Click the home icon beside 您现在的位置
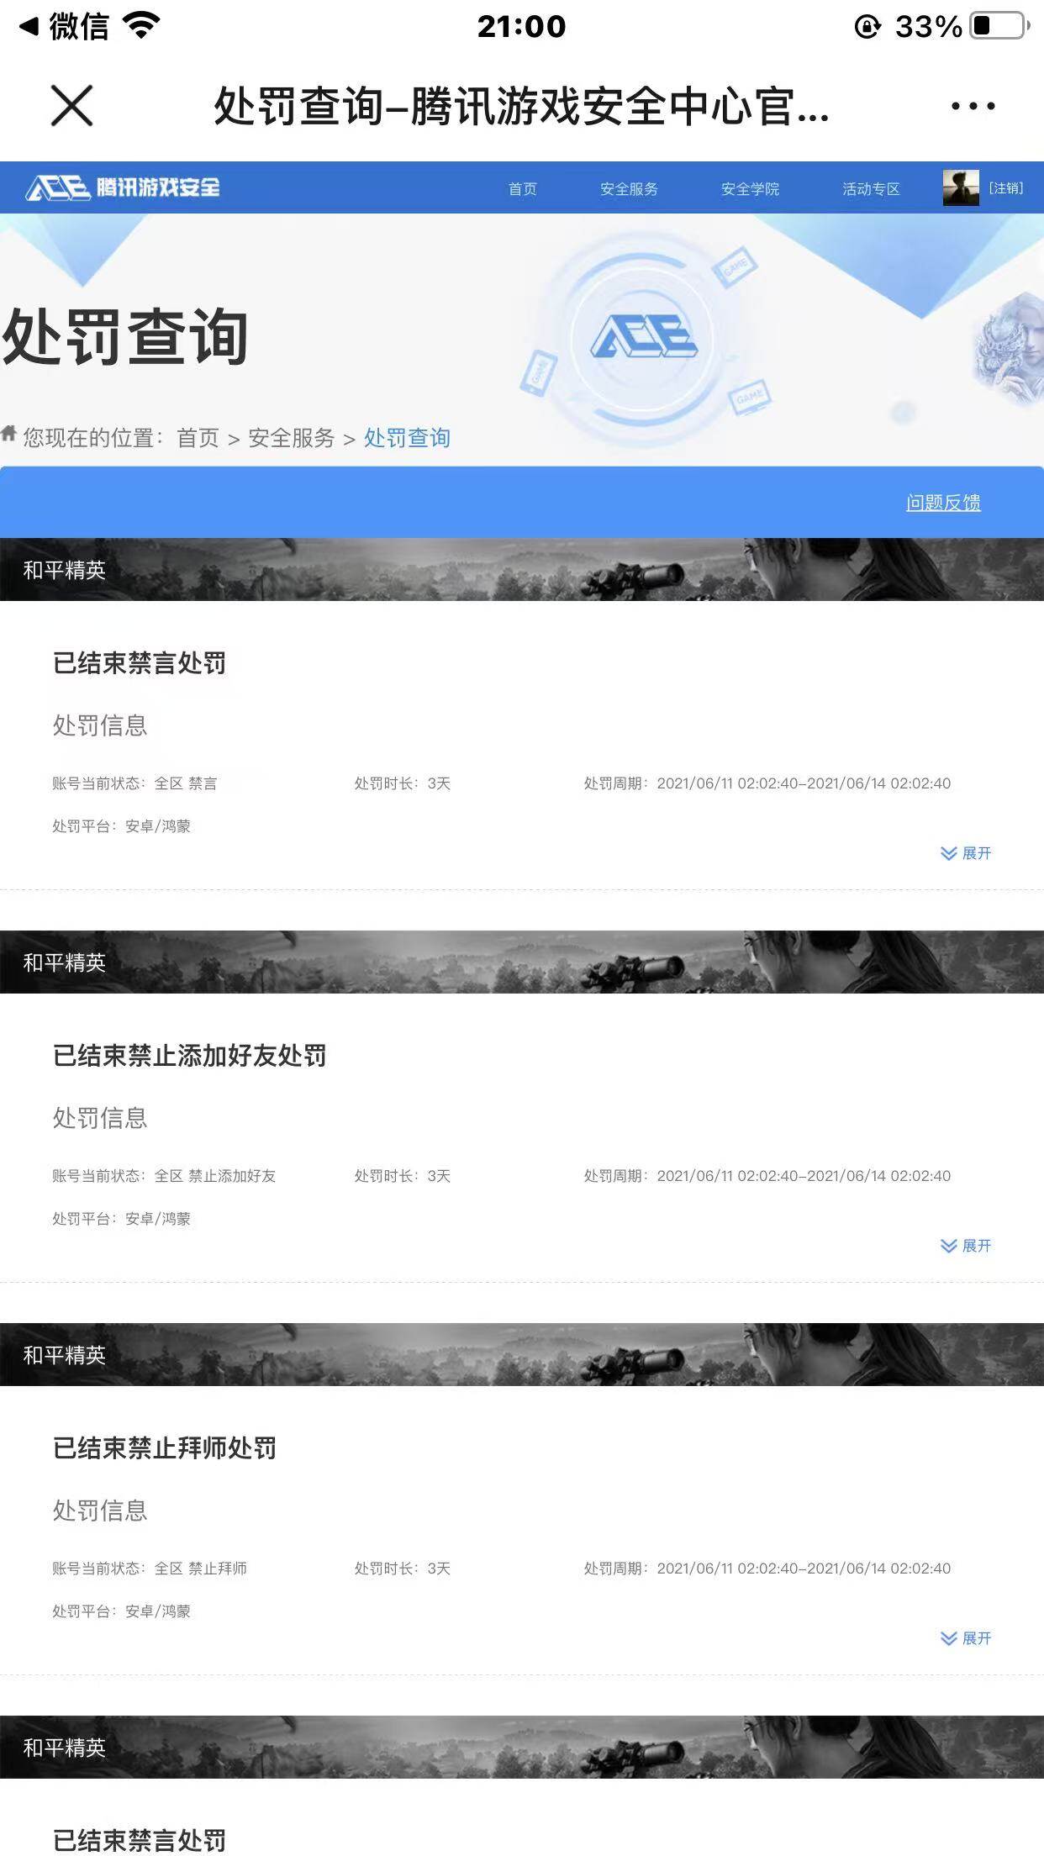 click(x=8, y=433)
